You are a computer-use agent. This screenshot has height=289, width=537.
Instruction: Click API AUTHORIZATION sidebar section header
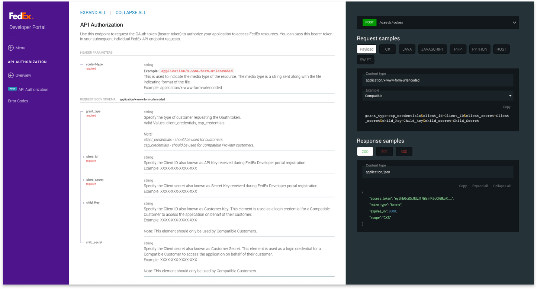pos(28,62)
